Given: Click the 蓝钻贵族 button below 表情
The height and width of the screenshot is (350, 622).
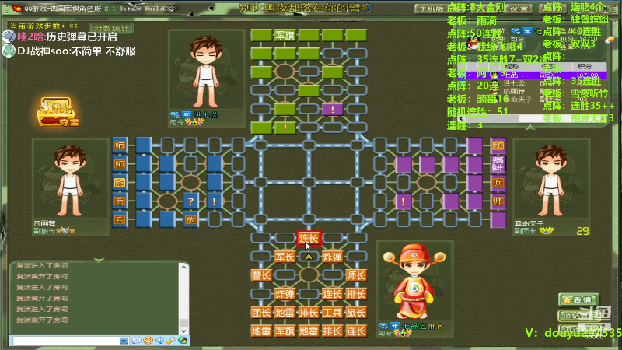Looking at the screenshot, I should [578, 316].
